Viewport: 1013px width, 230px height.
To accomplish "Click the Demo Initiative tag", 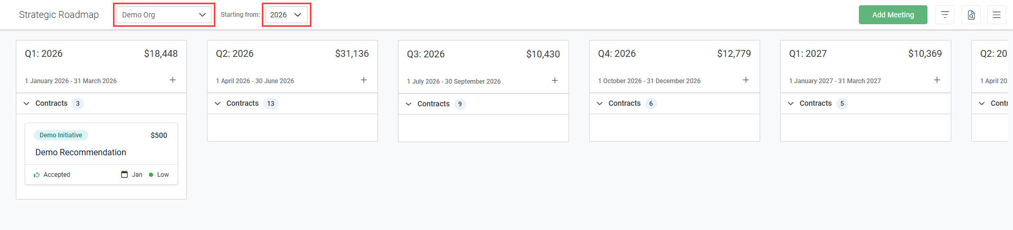I will coord(61,135).
